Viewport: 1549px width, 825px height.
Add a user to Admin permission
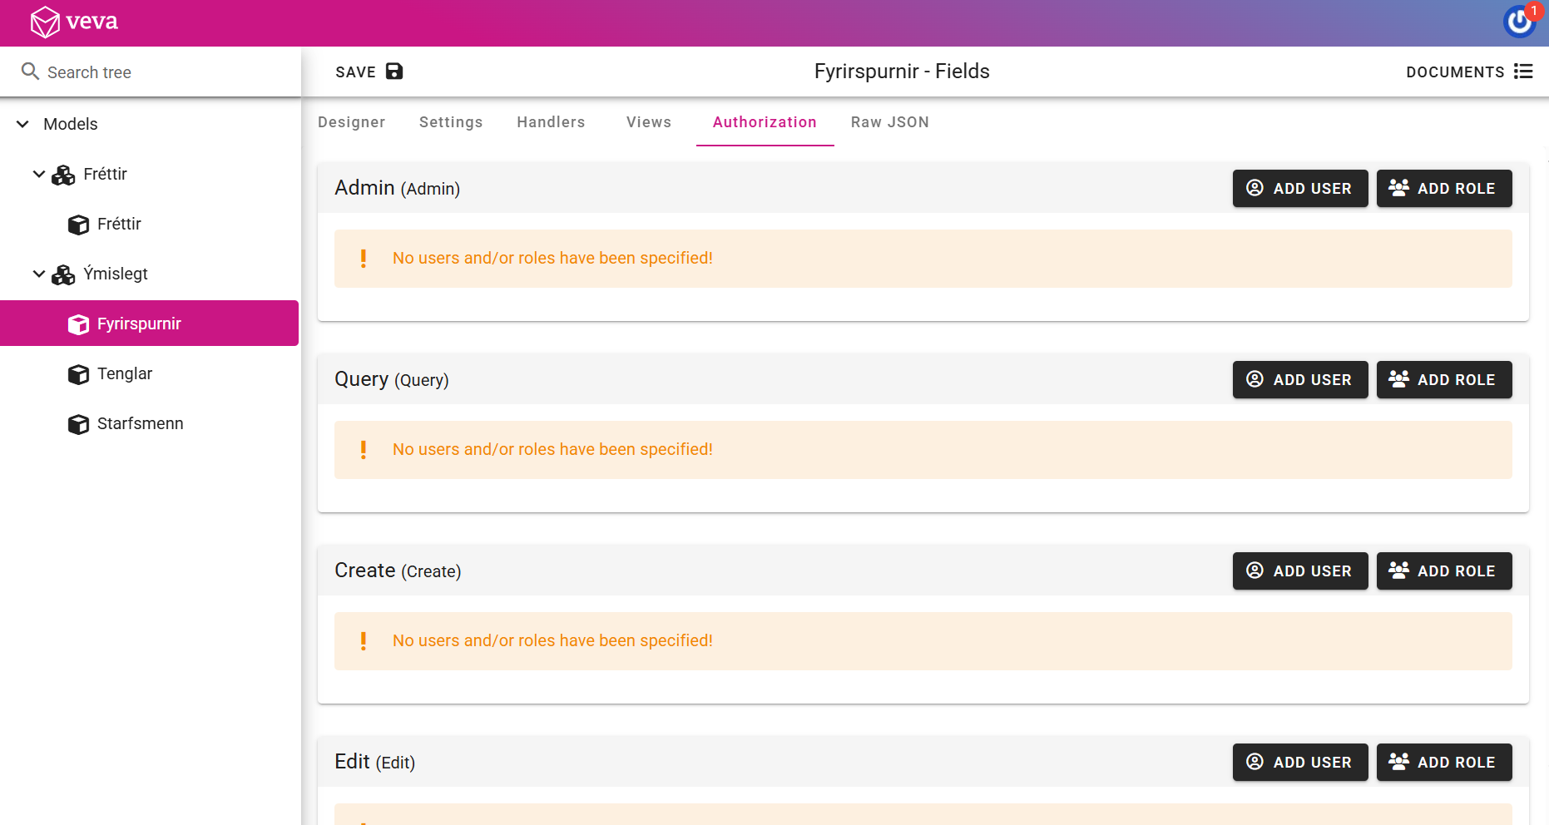click(x=1299, y=189)
